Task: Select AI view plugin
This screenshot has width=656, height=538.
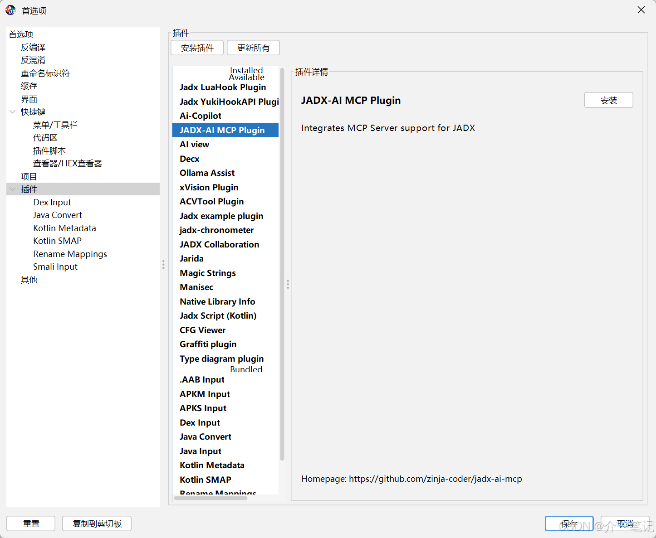Action: click(225, 144)
